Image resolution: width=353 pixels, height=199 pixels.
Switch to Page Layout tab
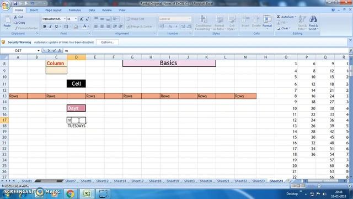pyautogui.click(x=54, y=10)
